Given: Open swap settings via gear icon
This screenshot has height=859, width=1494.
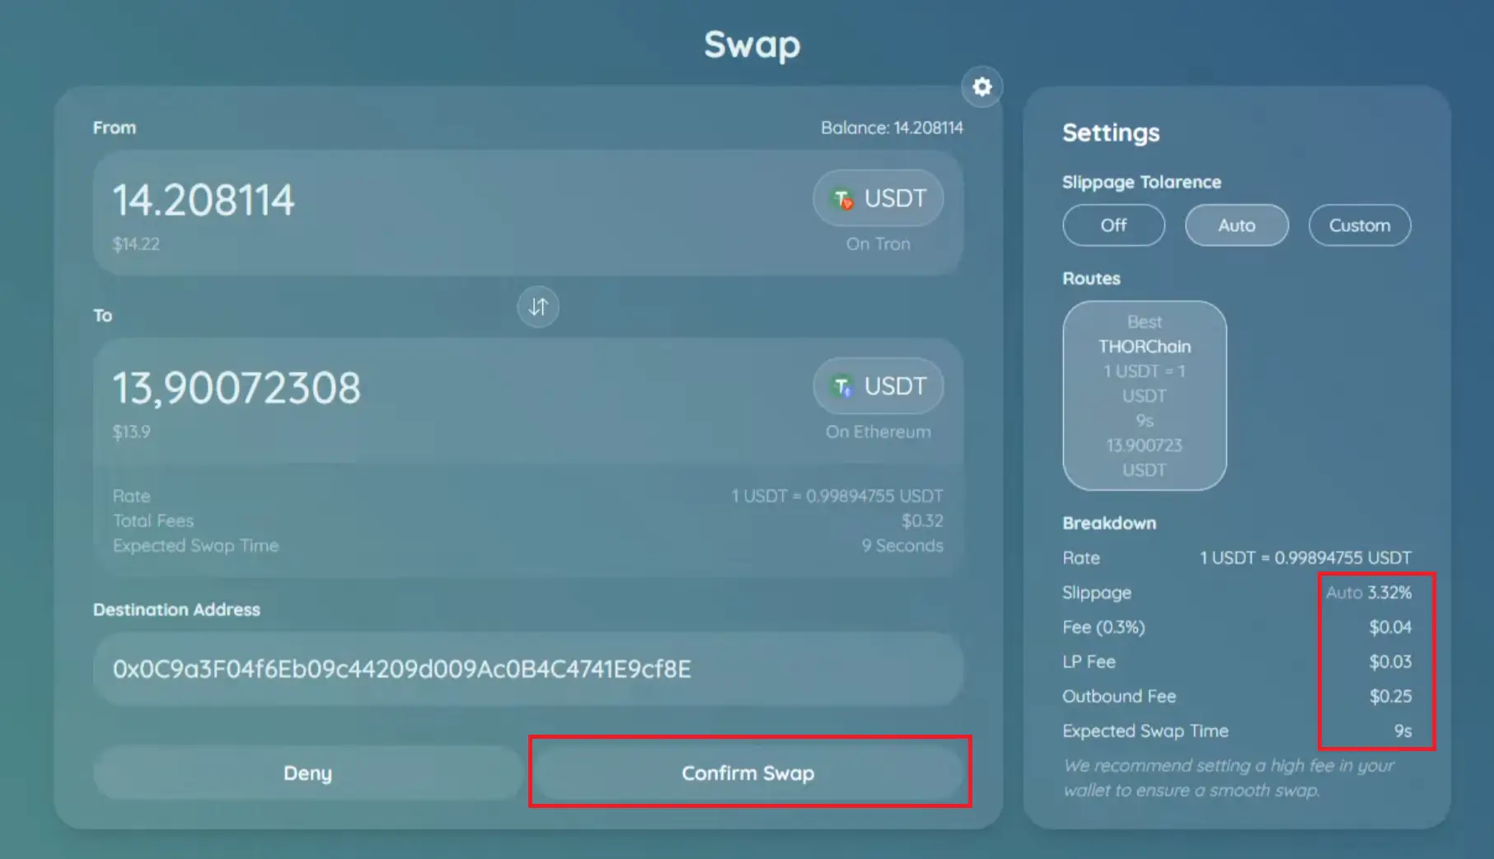Looking at the screenshot, I should pyautogui.click(x=981, y=86).
